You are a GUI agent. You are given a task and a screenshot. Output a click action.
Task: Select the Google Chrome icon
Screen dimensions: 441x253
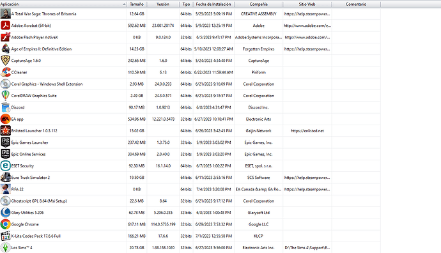click(5, 224)
